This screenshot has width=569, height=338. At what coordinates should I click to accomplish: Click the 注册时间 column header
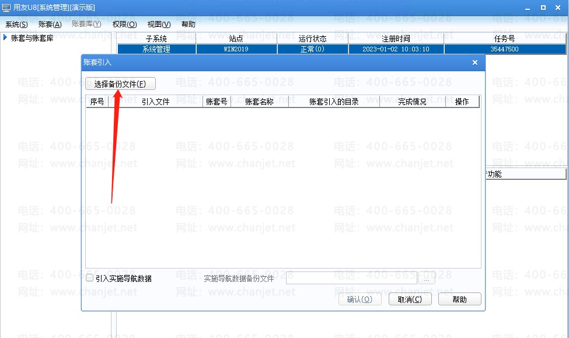click(x=396, y=39)
